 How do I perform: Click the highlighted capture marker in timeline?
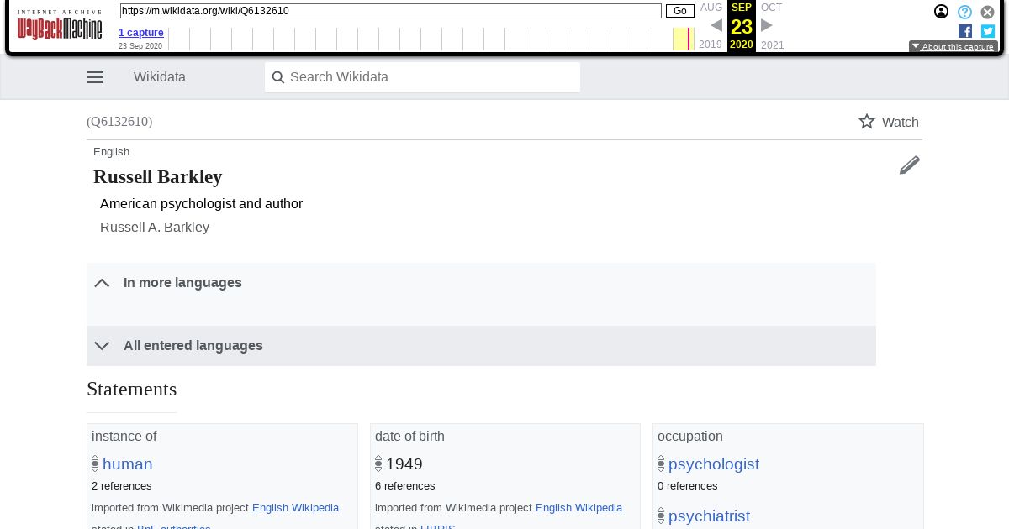click(x=689, y=39)
